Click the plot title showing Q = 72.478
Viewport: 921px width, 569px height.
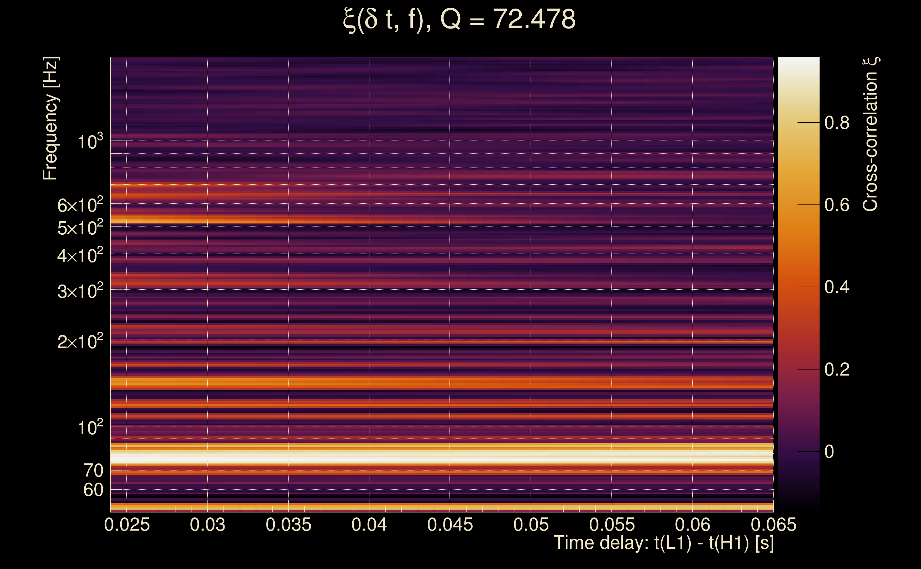click(x=459, y=20)
